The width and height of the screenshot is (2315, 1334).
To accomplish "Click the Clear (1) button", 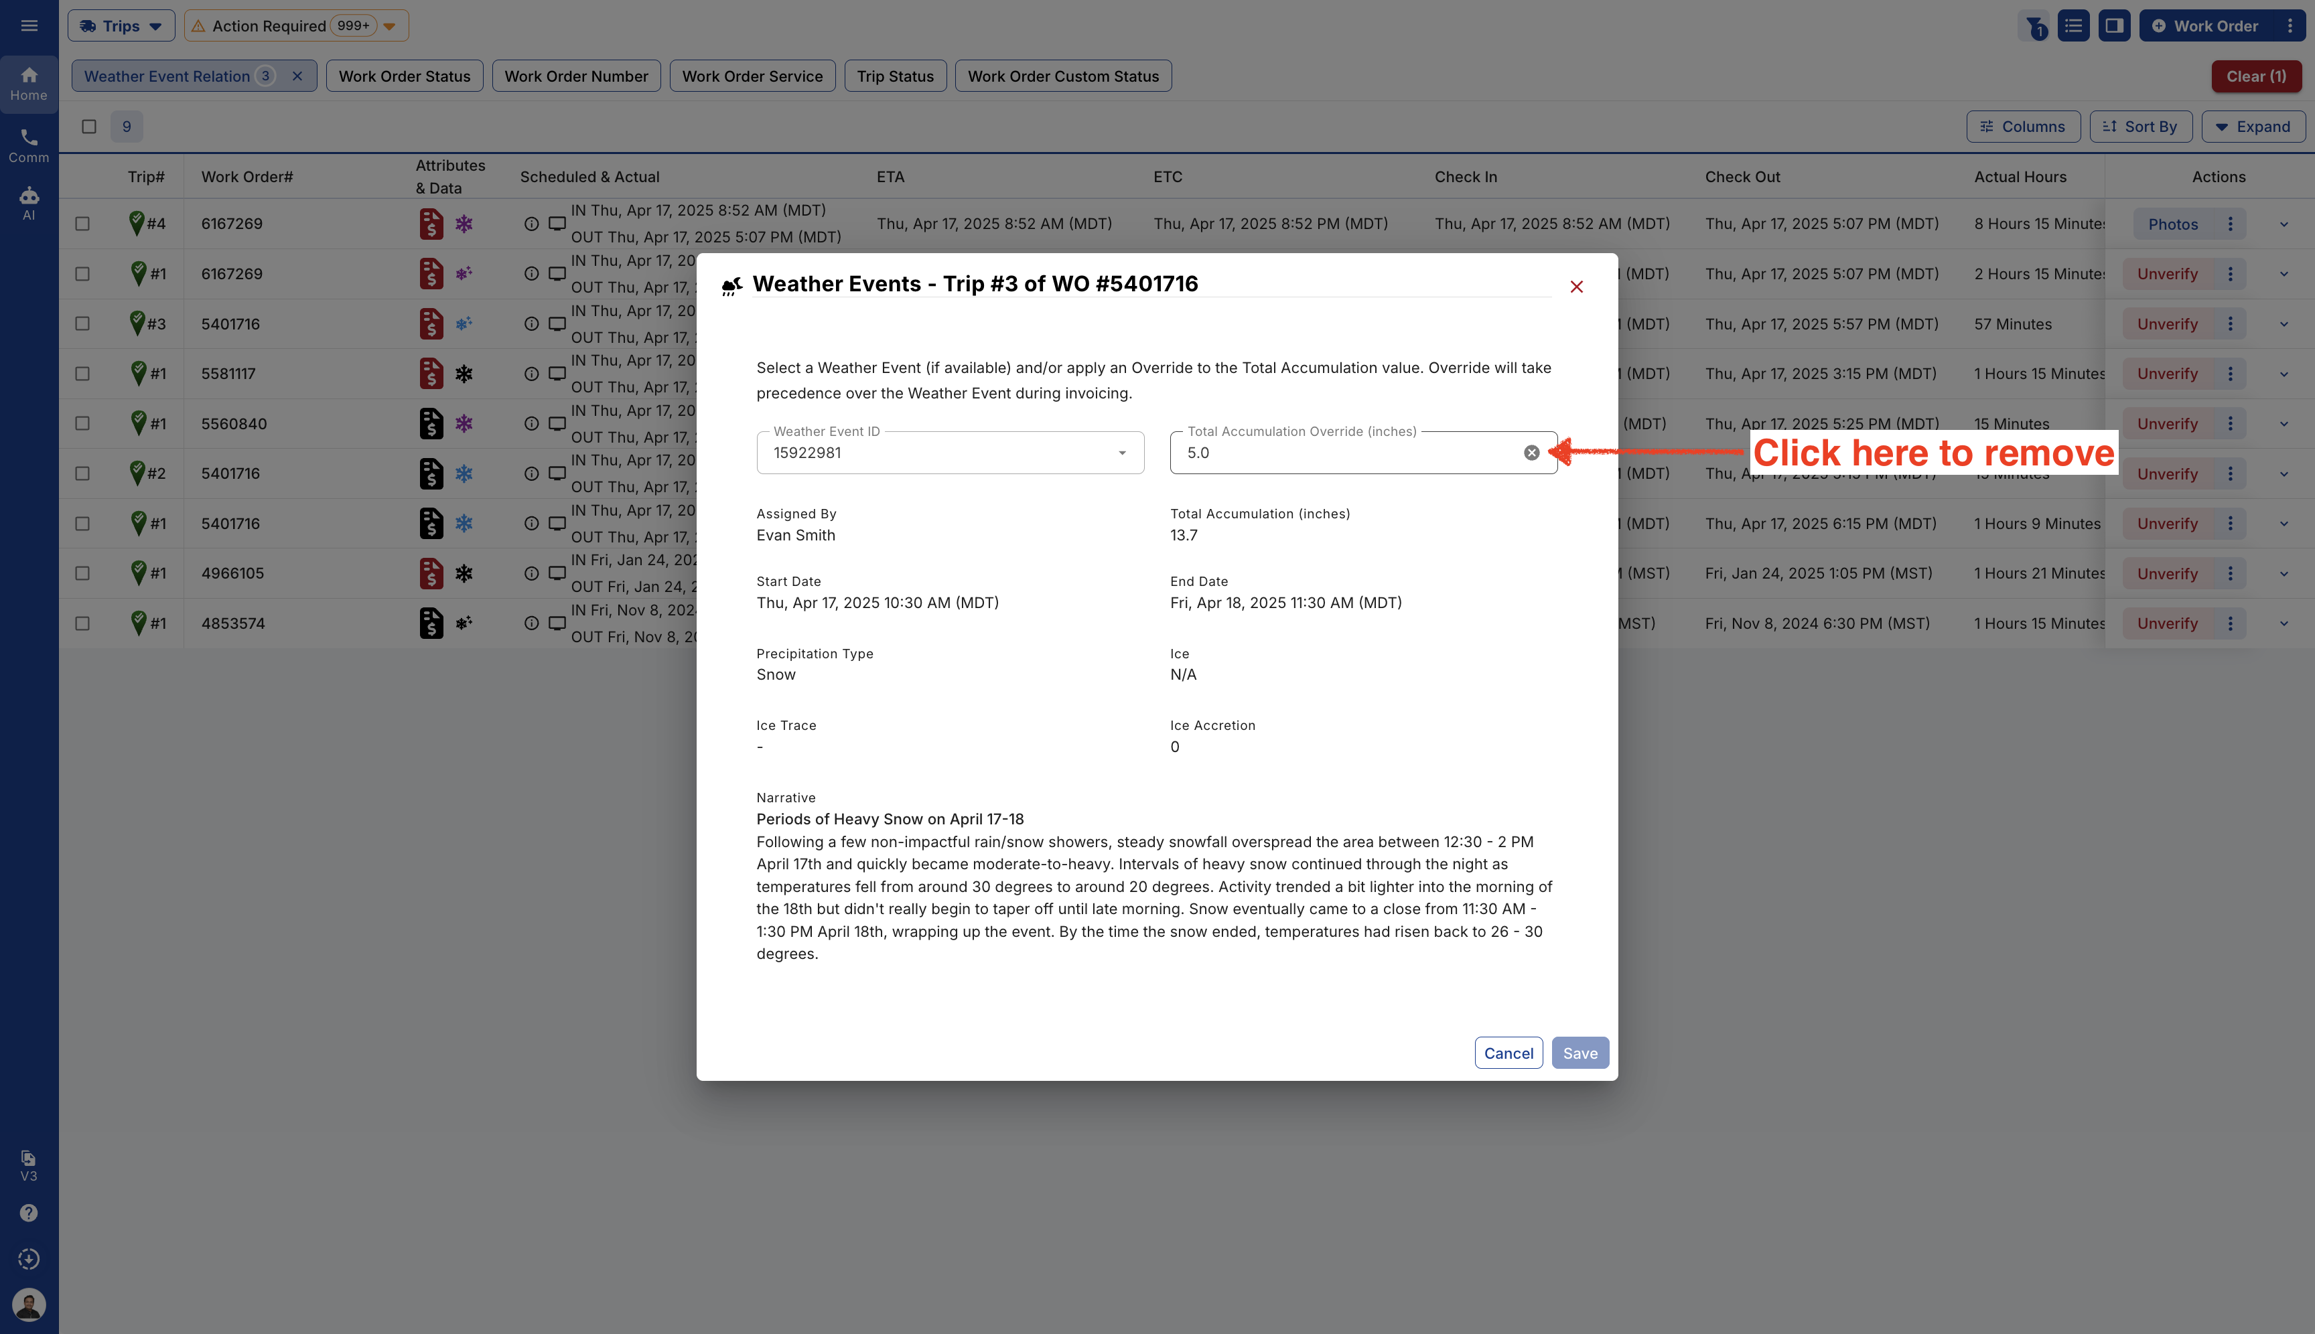I will [2255, 76].
